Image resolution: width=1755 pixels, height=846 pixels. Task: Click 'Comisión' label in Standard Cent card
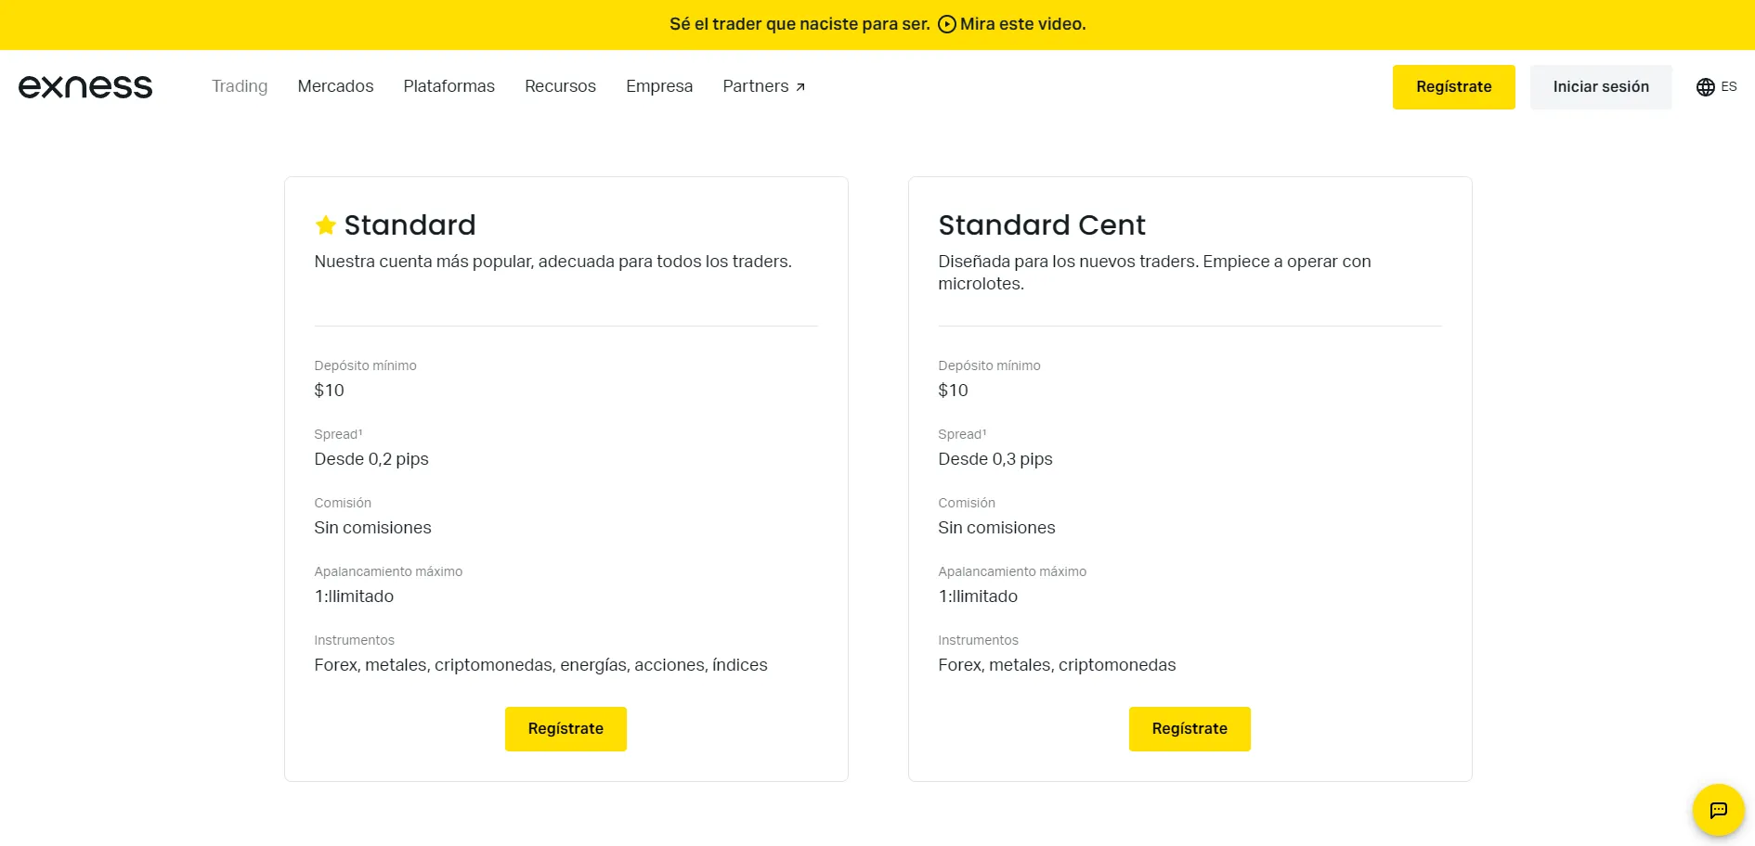(x=967, y=503)
